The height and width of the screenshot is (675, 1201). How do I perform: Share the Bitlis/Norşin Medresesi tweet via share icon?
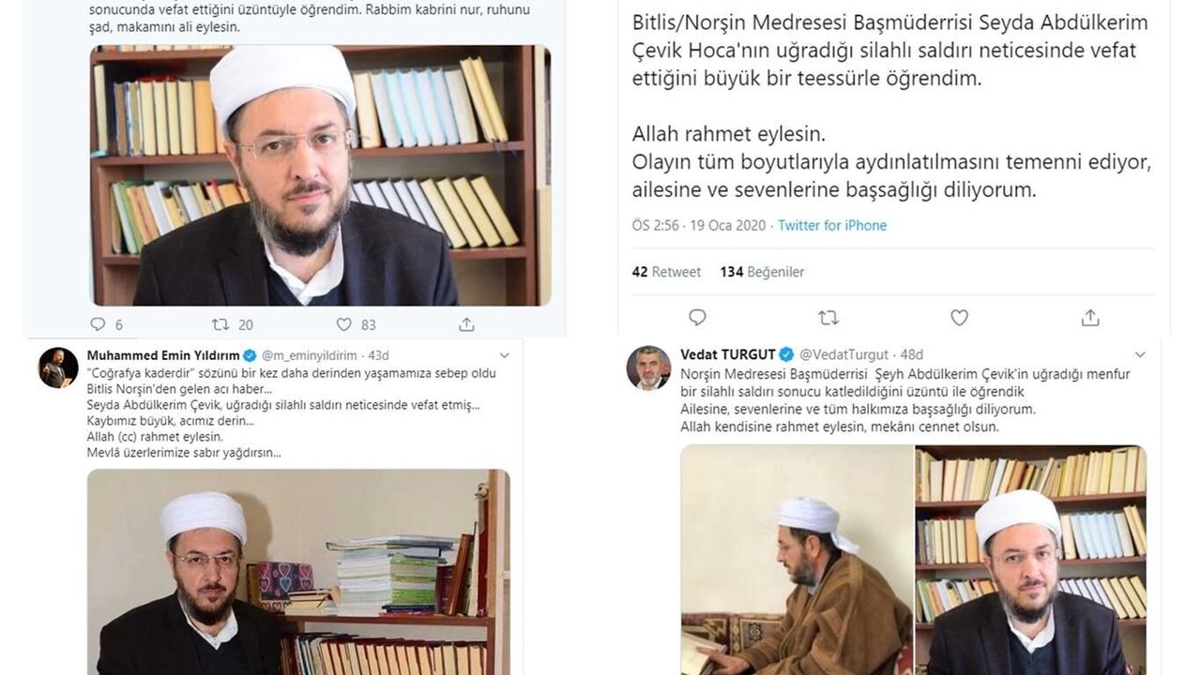click(x=1090, y=318)
